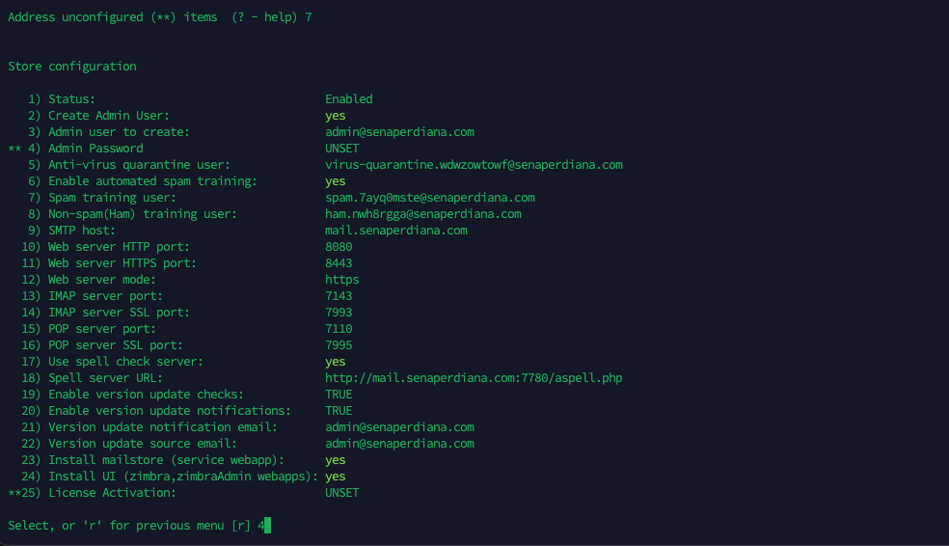This screenshot has width=949, height=546.
Task: Click the virus-quarantine user email address
Action: tap(474, 165)
